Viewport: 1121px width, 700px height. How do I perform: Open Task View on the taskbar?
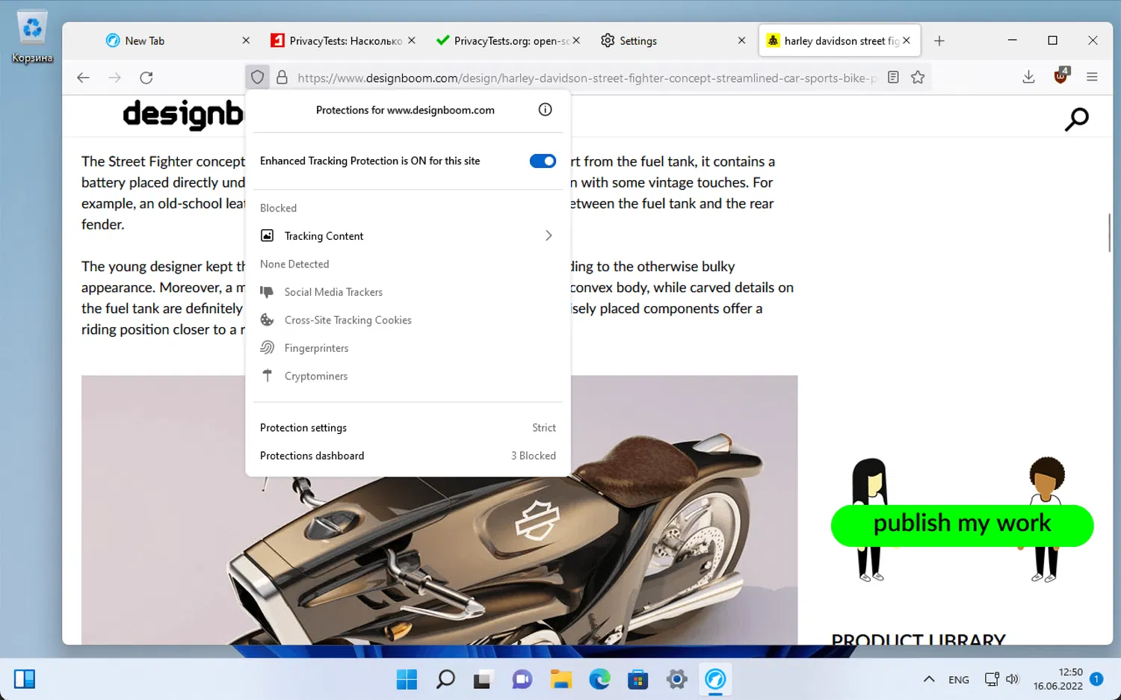[x=483, y=679]
